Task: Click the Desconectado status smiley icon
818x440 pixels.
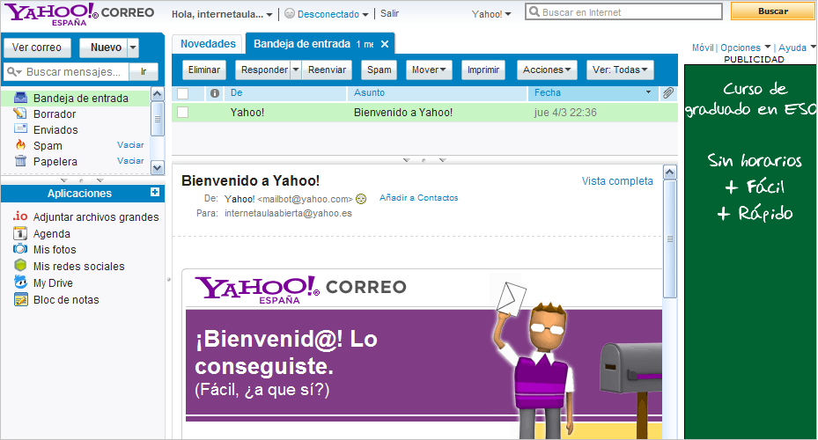Action: pos(290,13)
